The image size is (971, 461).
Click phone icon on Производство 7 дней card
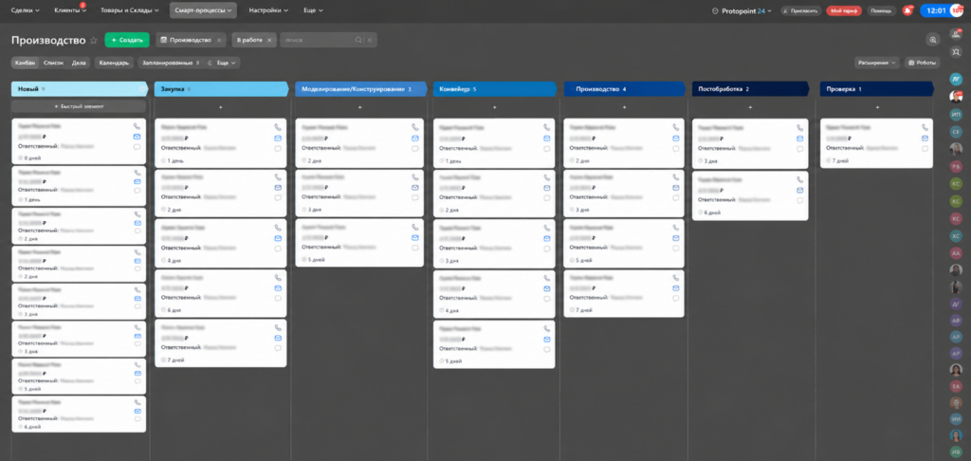click(x=675, y=278)
